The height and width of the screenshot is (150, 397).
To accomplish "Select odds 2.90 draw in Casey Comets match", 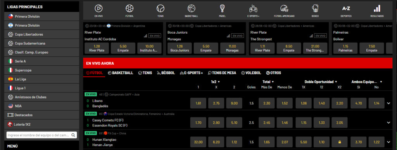I will tap(216, 123).
